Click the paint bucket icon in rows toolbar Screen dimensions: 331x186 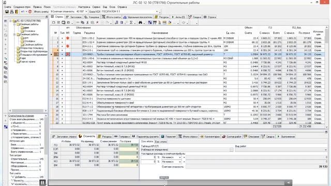pos(170,22)
